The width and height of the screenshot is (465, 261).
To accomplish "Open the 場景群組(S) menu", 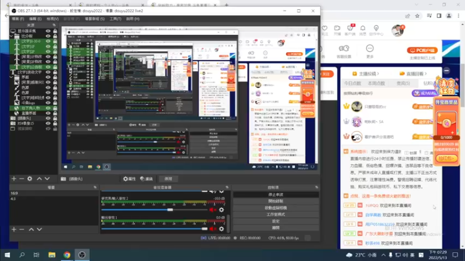I will [x=95, y=19].
